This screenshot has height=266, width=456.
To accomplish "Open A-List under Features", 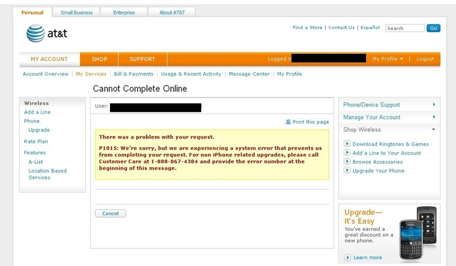I will tap(35, 162).
